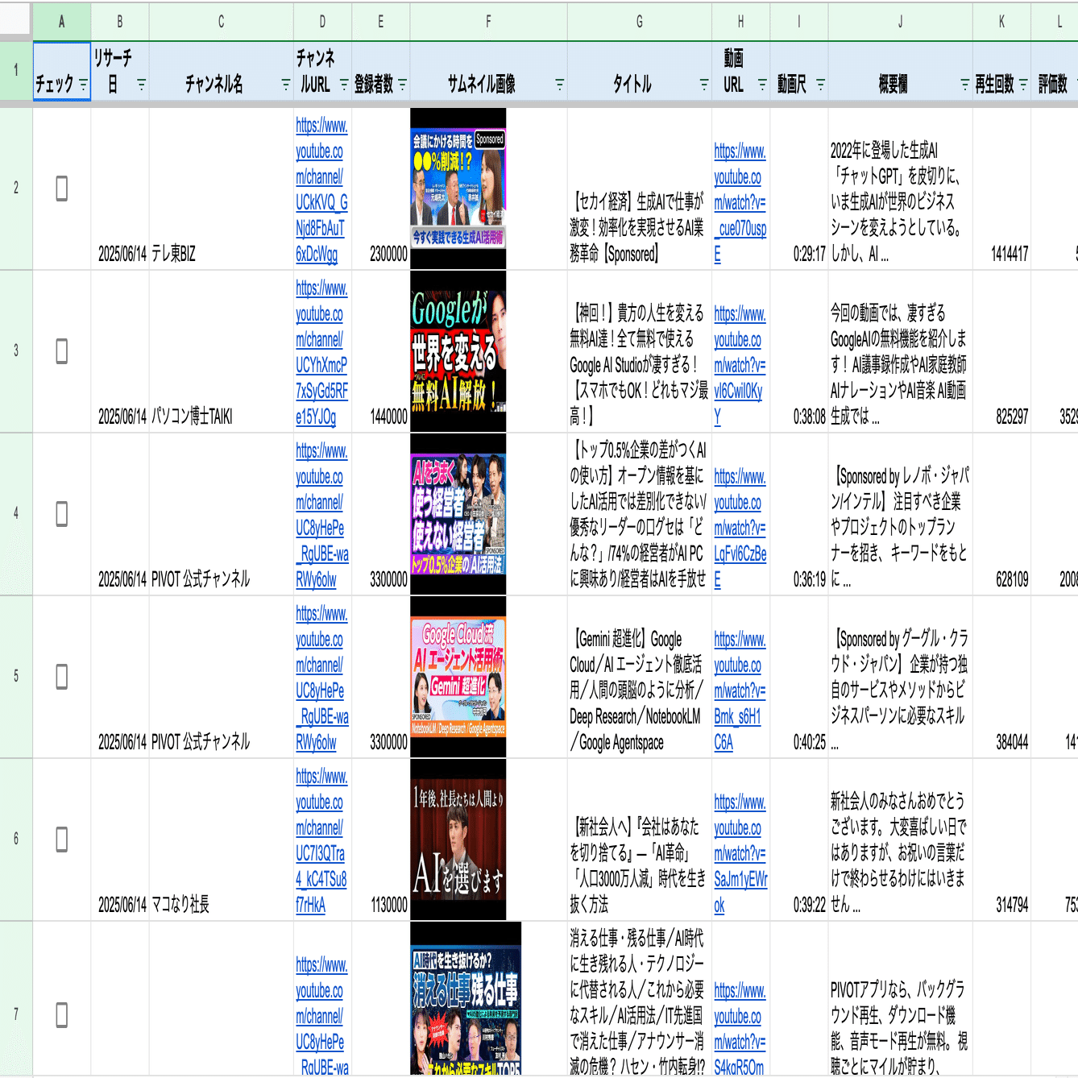Select the view count cell 314794

(x=1002, y=840)
